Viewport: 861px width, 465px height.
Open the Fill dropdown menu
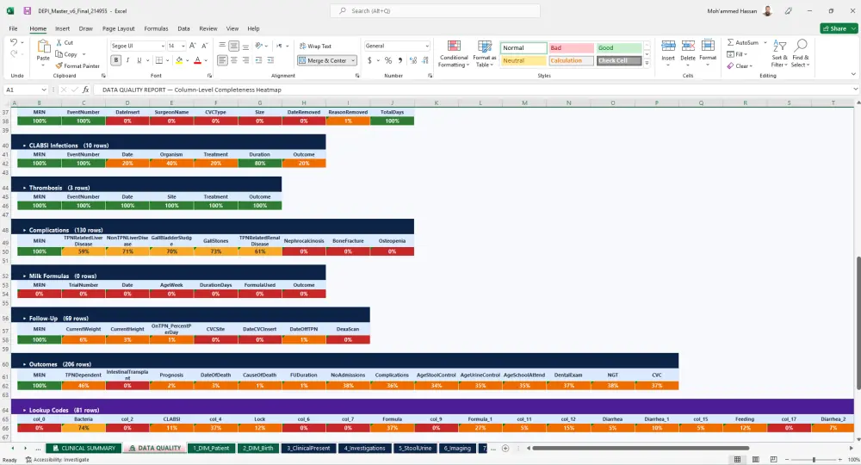pyautogui.click(x=736, y=54)
